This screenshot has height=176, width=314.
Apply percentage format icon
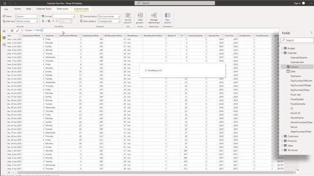49,21
